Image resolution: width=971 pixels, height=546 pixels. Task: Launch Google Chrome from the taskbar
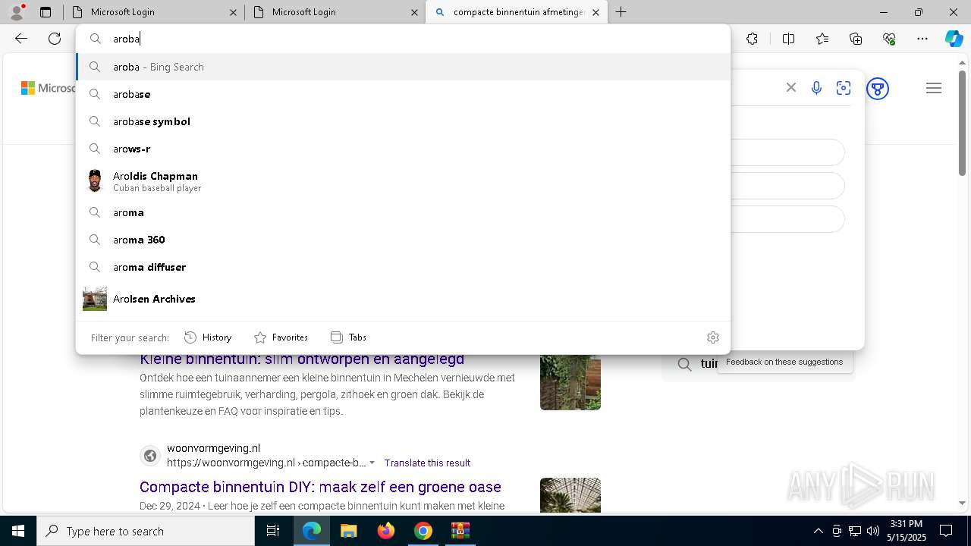tap(423, 531)
